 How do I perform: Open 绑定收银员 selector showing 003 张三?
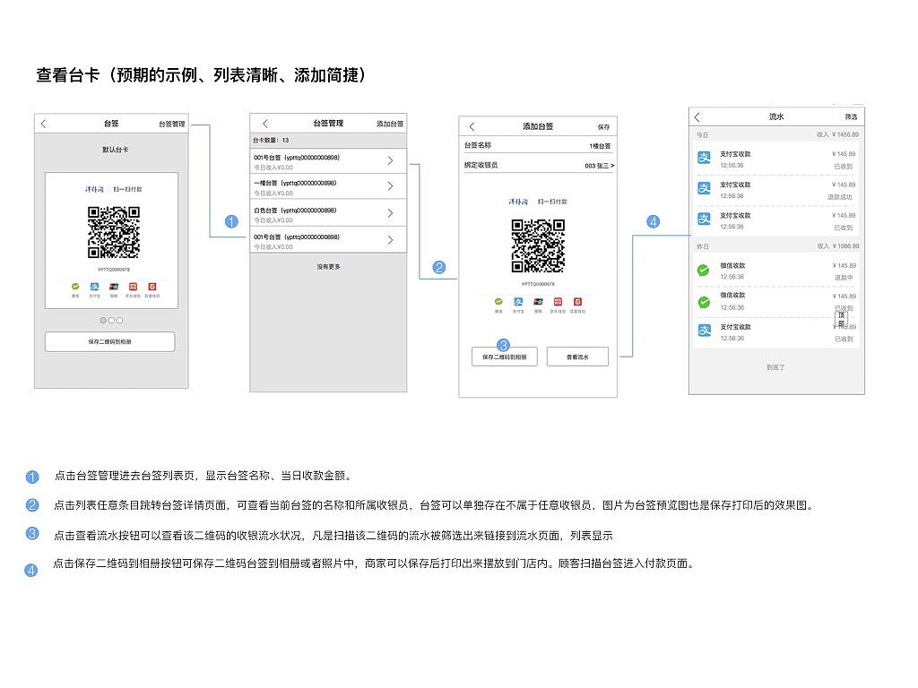(x=538, y=166)
